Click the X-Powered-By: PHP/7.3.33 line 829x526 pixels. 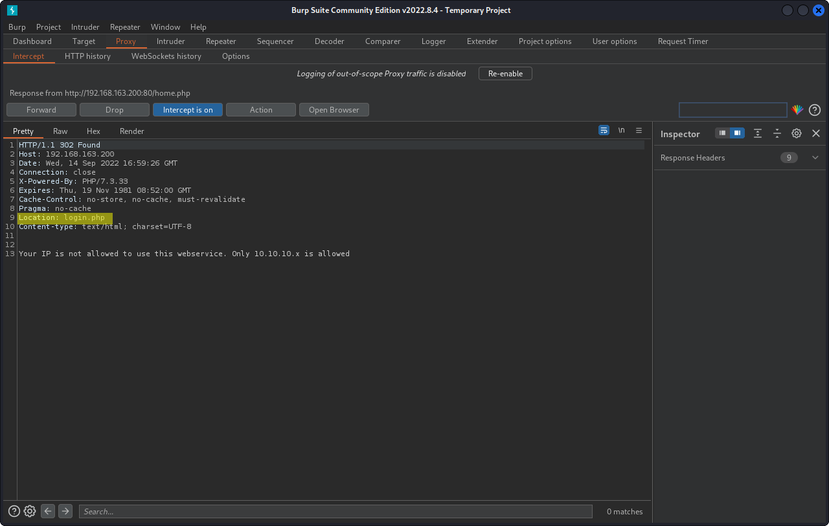click(x=73, y=181)
